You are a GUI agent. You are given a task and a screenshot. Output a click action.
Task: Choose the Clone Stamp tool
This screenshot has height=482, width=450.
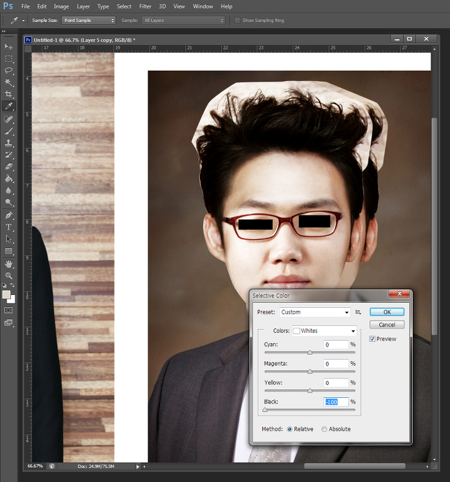tap(9, 143)
